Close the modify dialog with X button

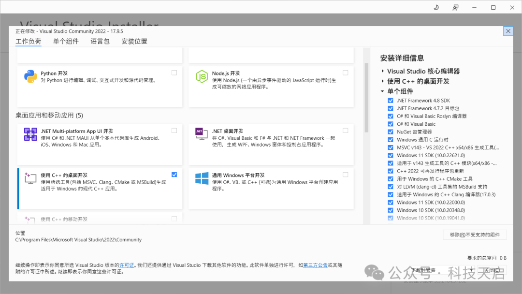(x=508, y=31)
